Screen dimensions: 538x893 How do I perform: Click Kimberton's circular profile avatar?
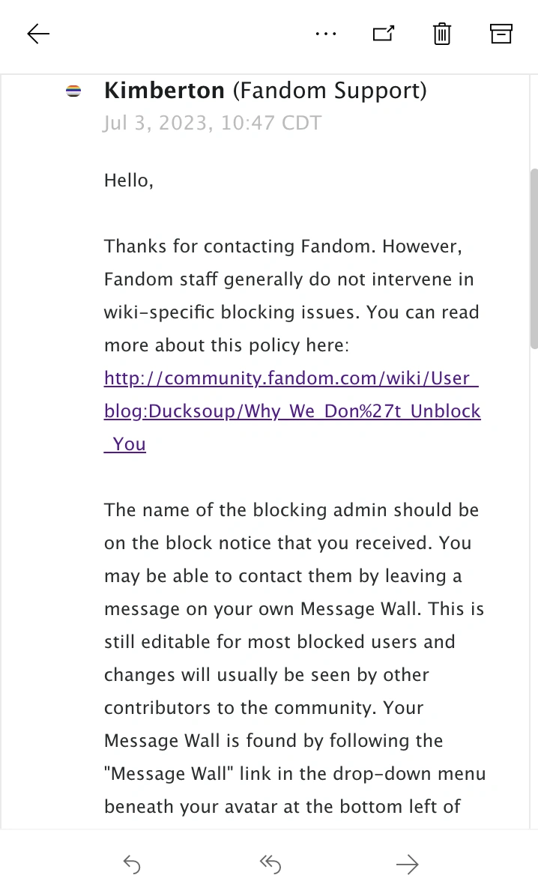click(74, 91)
